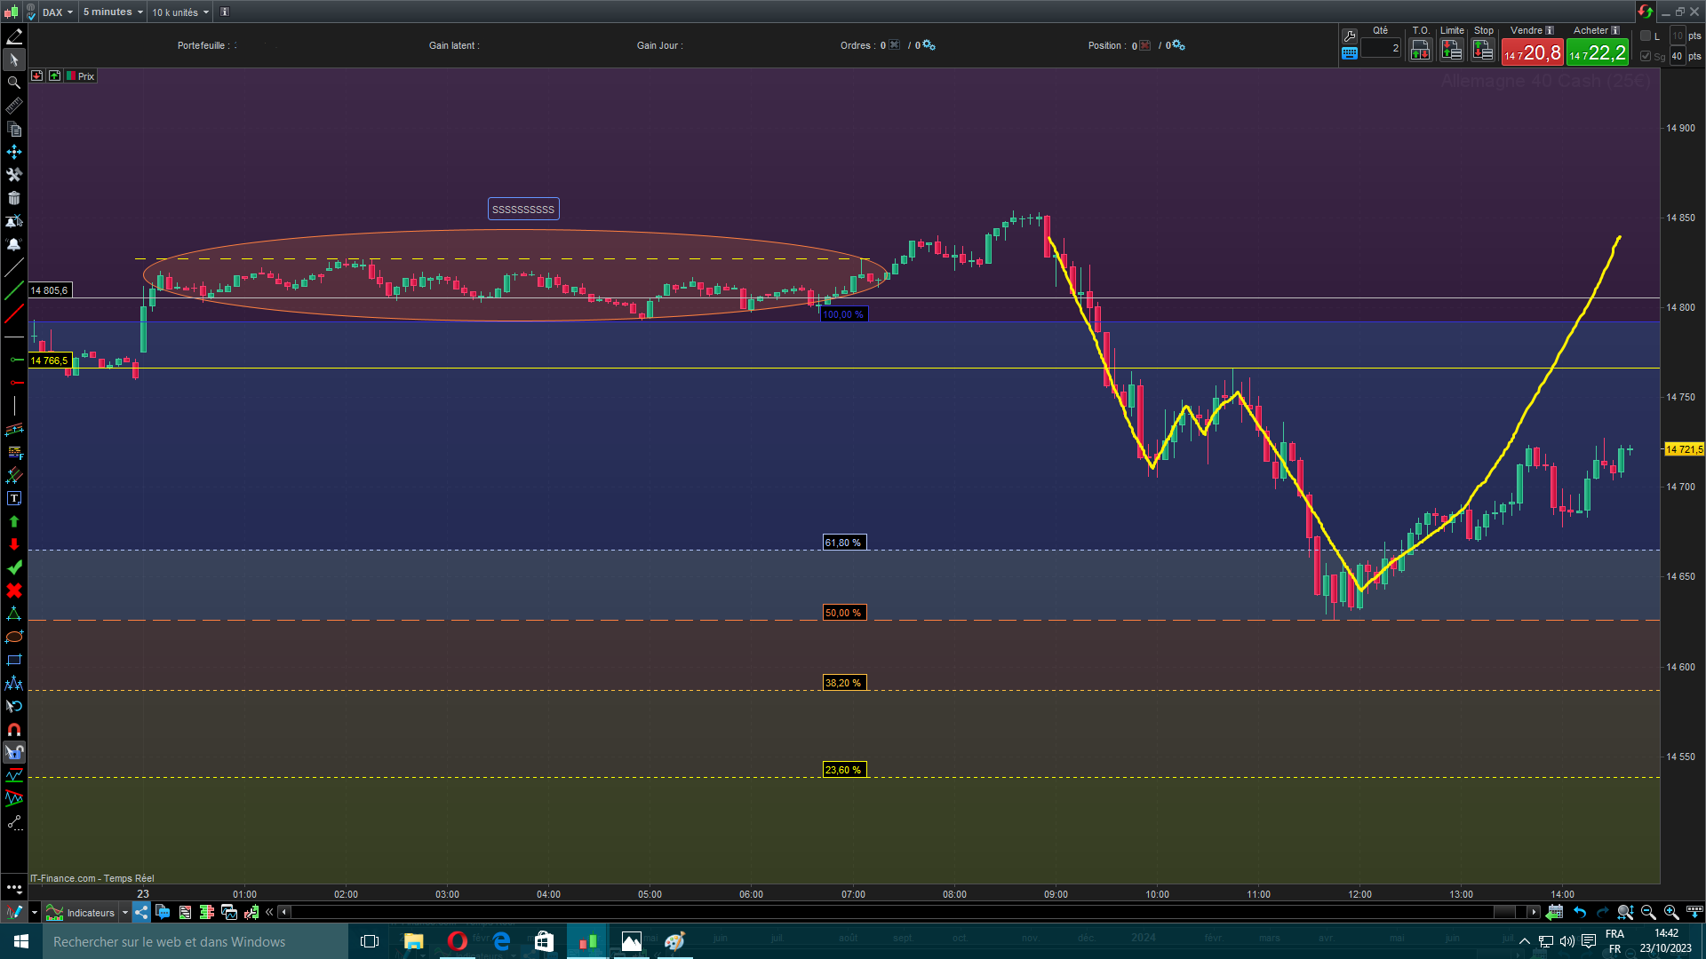
Task: Select the ellipse drawing tool
Action: pyautogui.click(x=14, y=638)
